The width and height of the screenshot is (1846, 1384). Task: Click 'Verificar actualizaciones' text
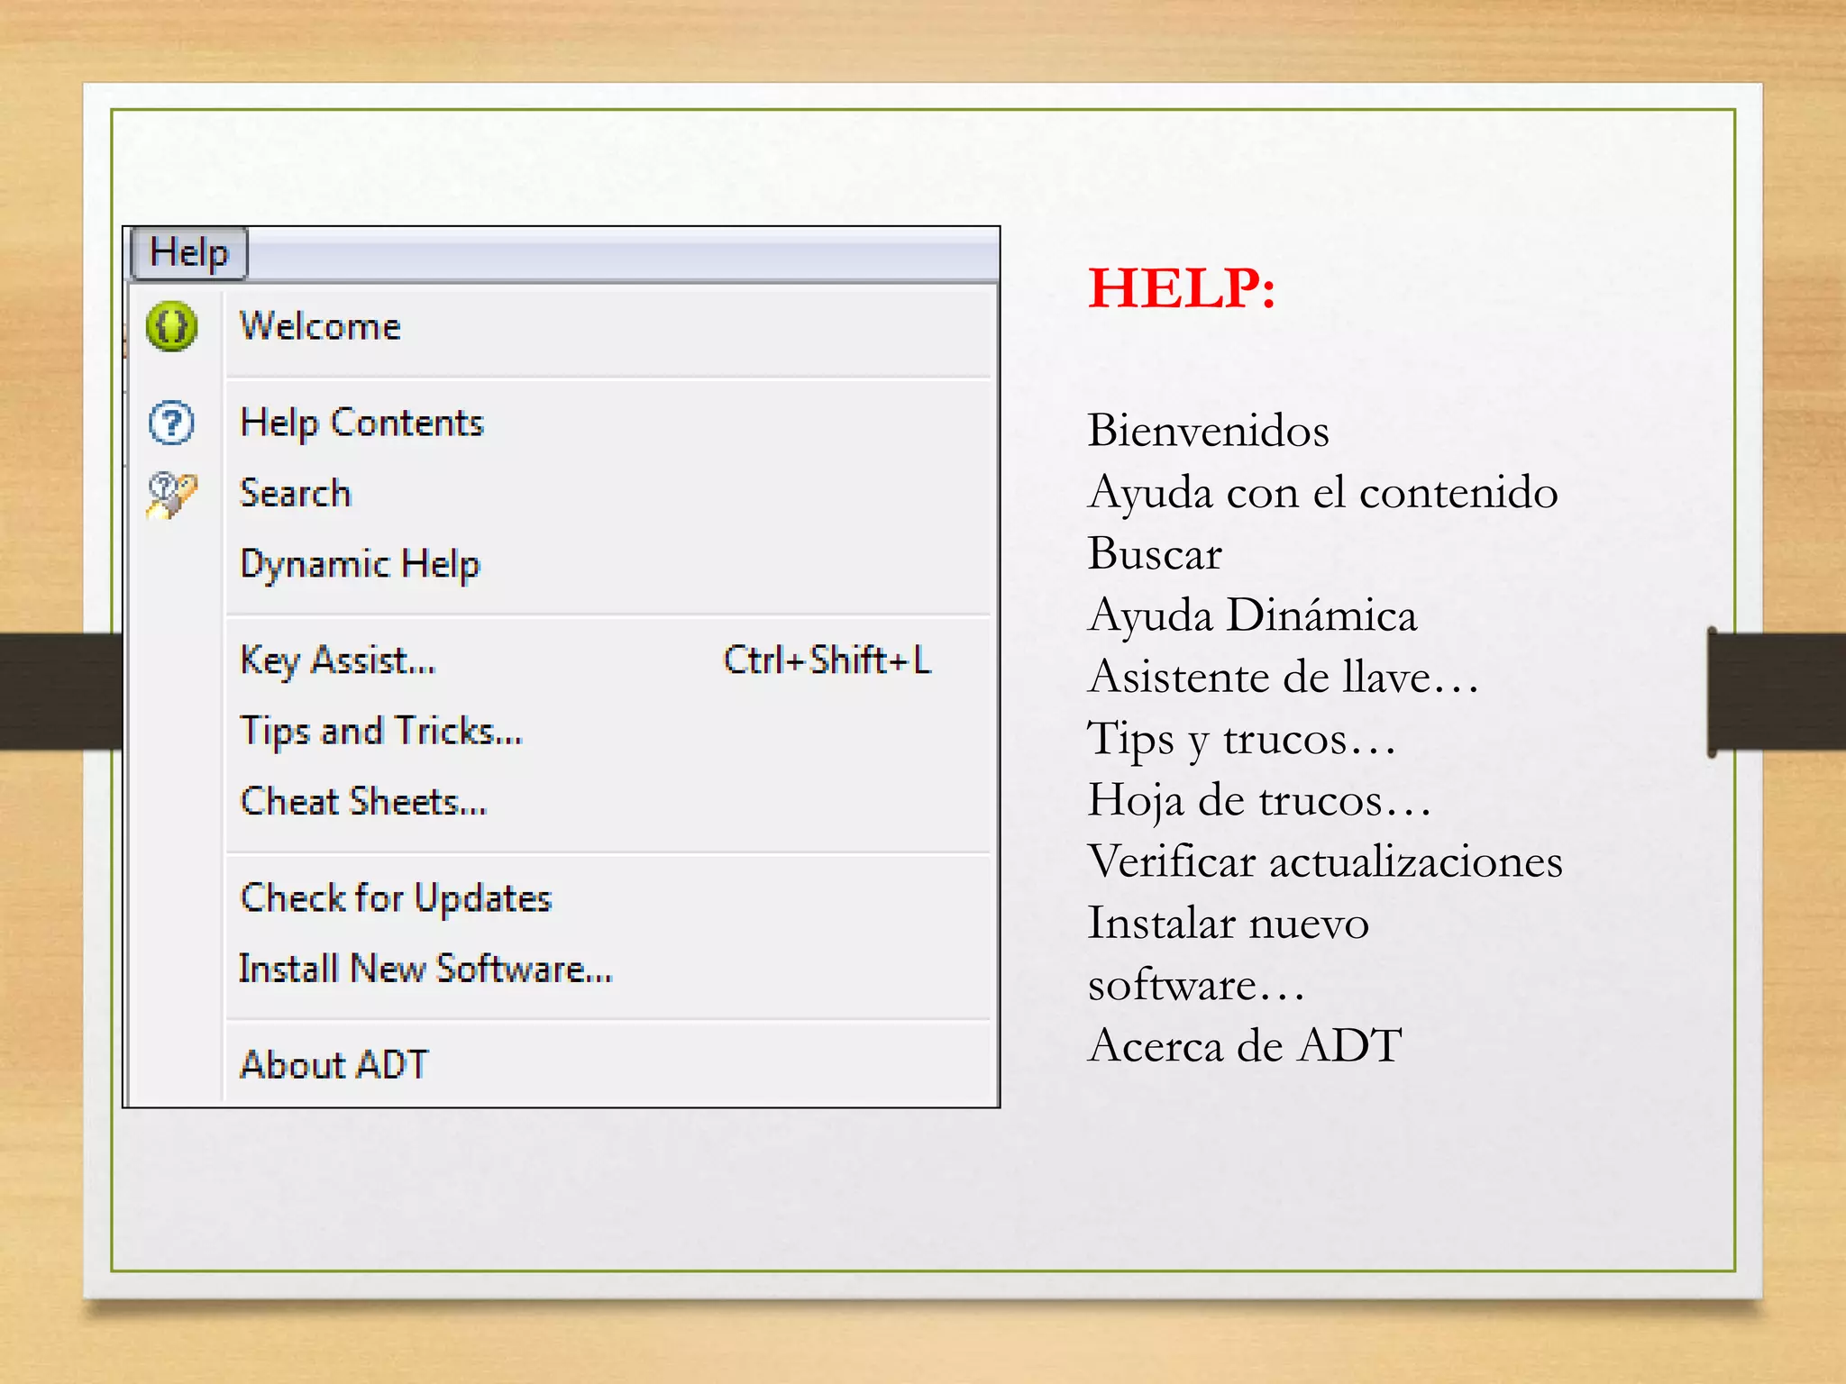[1325, 861]
